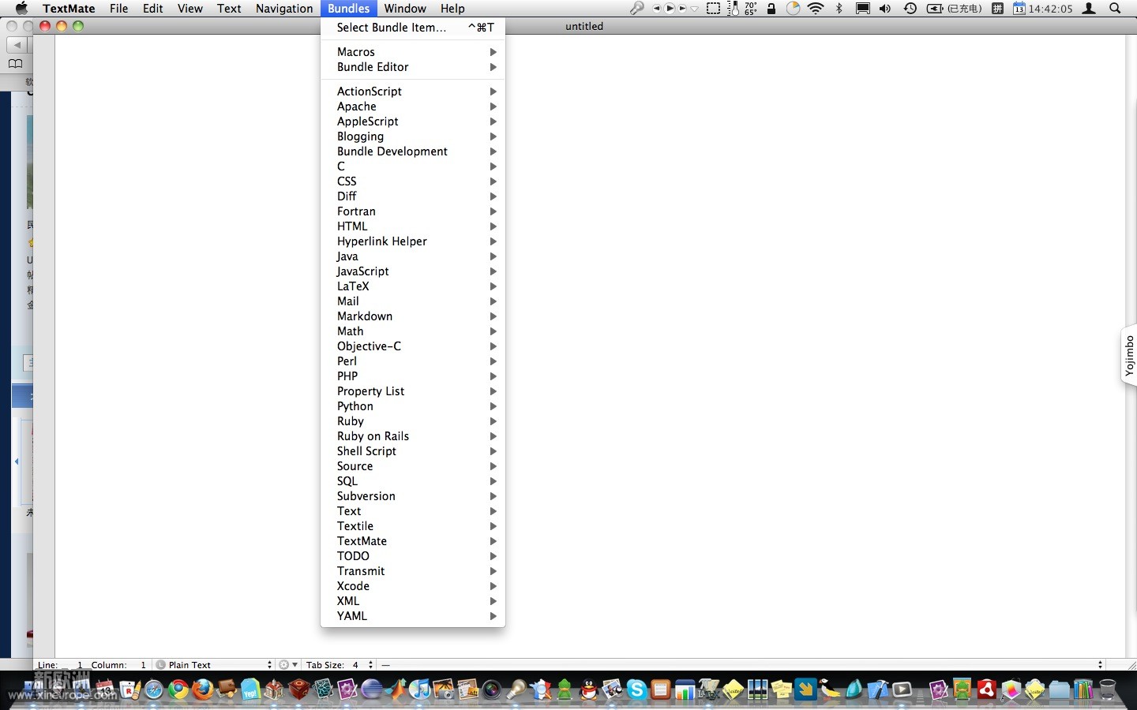Open iTunes from the Dock

tap(419, 689)
